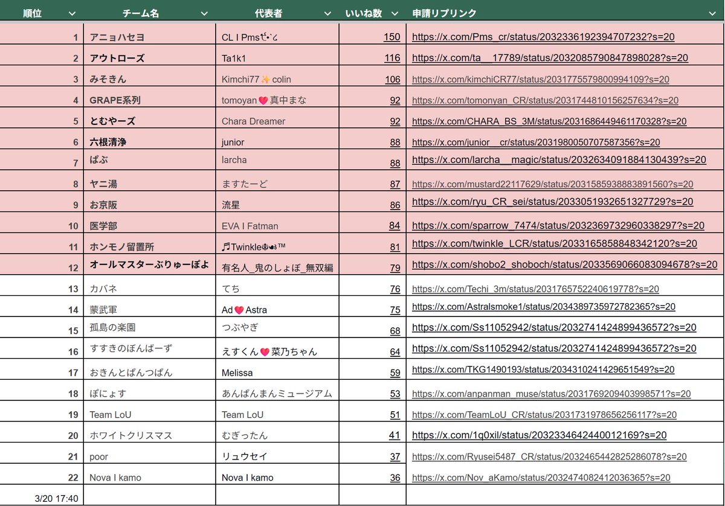Open the ryu_CR_sei status link

[x=552, y=202]
